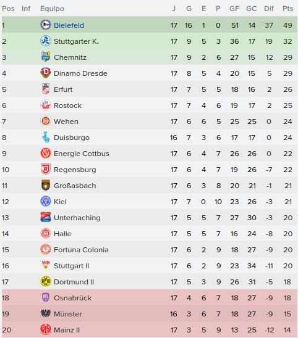Select the Kiel team badge icon

46,201
